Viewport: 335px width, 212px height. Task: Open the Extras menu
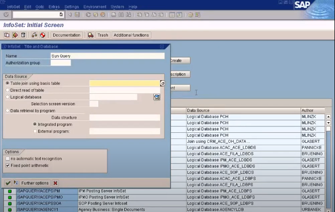click(54, 7)
